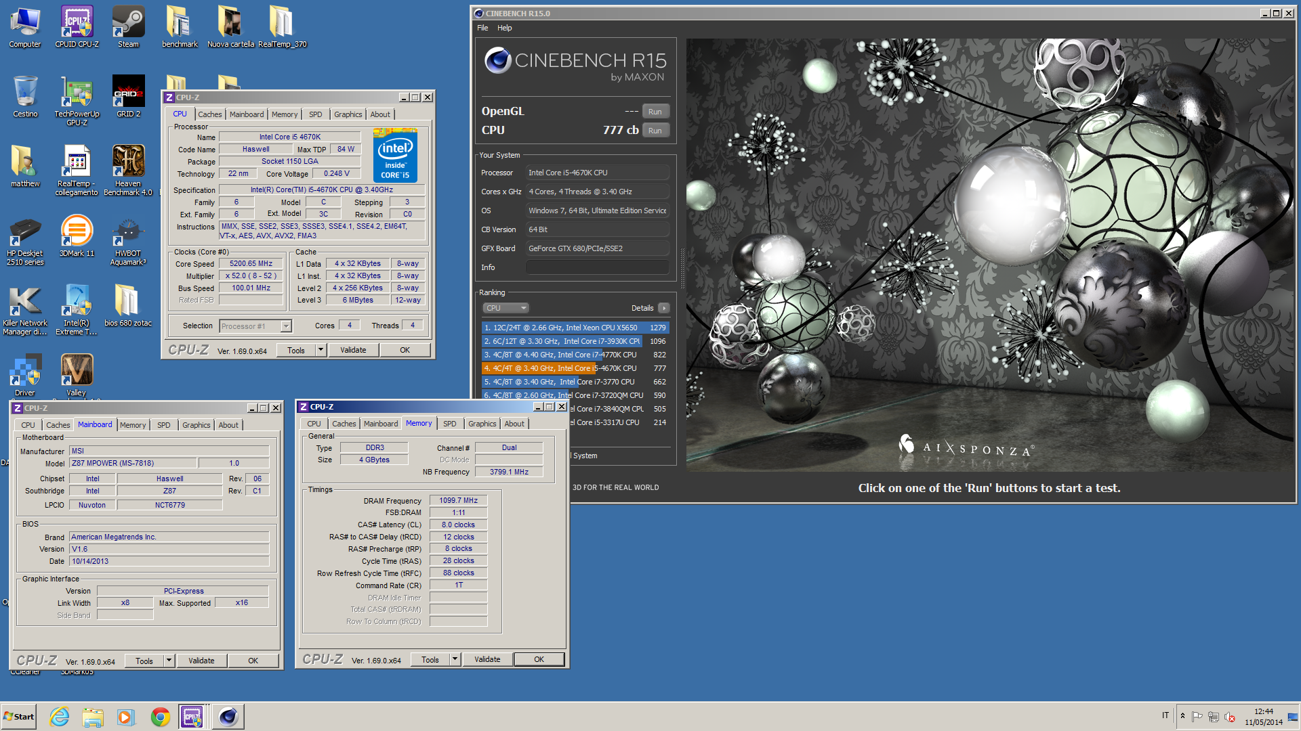Open the benchmark folder on desktop

180,27
